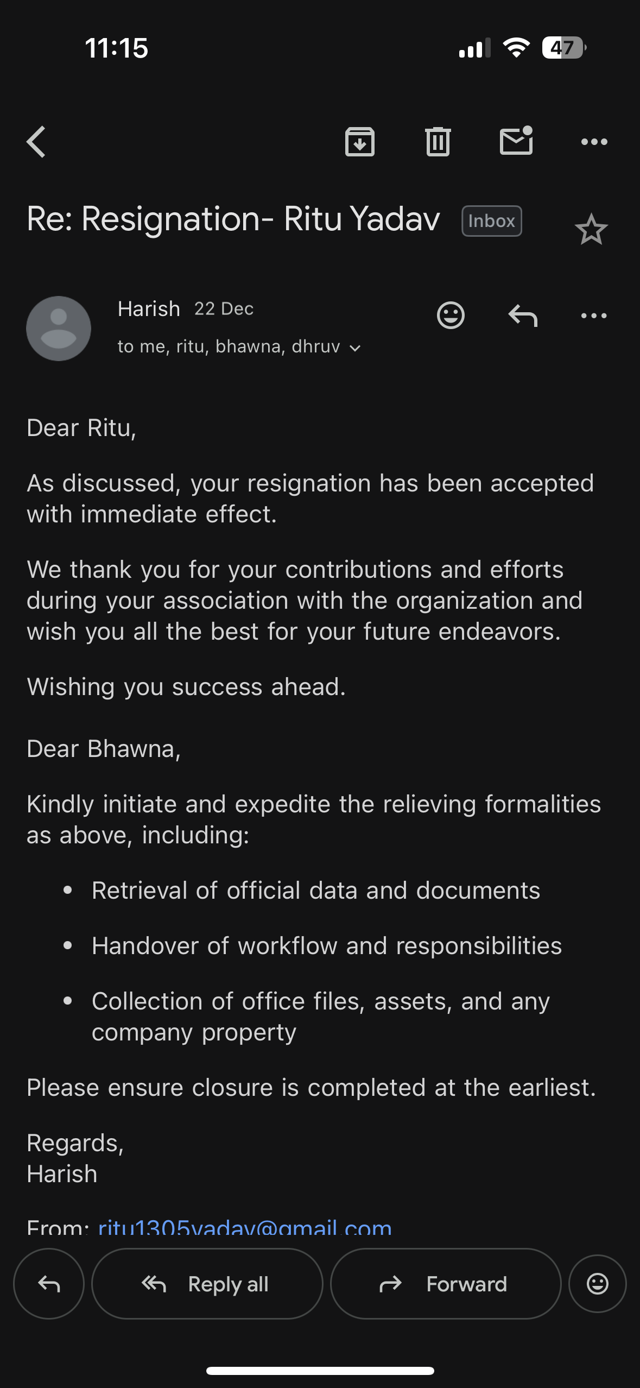Archive this resignation email
This screenshot has height=1388, width=640.
tap(360, 142)
